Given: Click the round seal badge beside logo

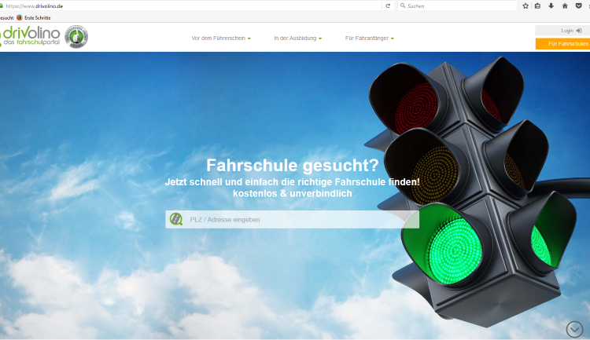Looking at the screenshot, I should pyautogui.click(x=76, y=36).
